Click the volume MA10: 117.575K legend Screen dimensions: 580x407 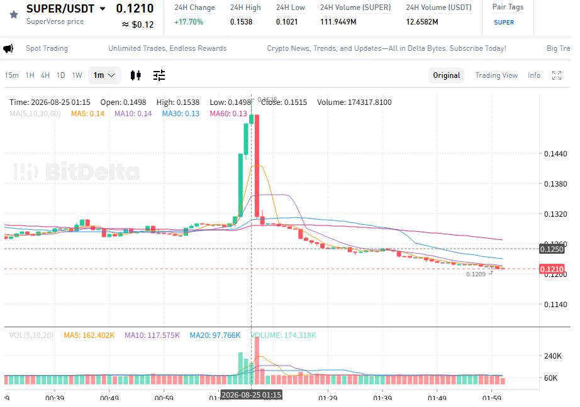tap(152, 335)
